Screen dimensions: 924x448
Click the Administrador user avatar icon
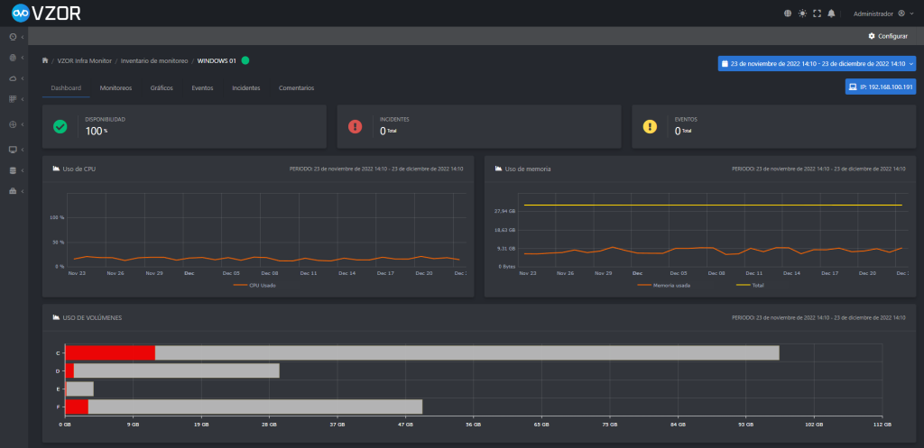pos(901,13)
